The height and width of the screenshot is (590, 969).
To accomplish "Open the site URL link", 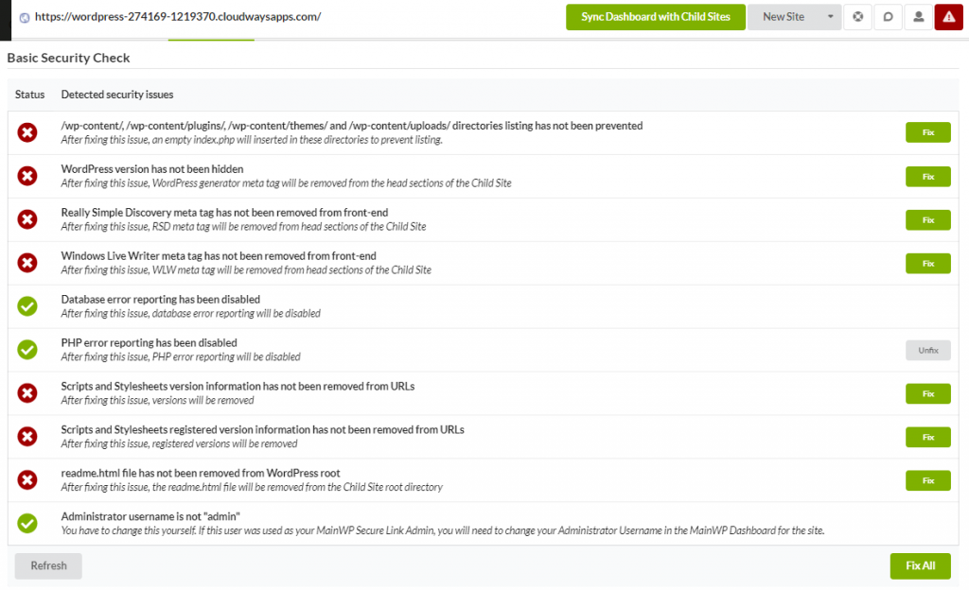I will (177, 17).
